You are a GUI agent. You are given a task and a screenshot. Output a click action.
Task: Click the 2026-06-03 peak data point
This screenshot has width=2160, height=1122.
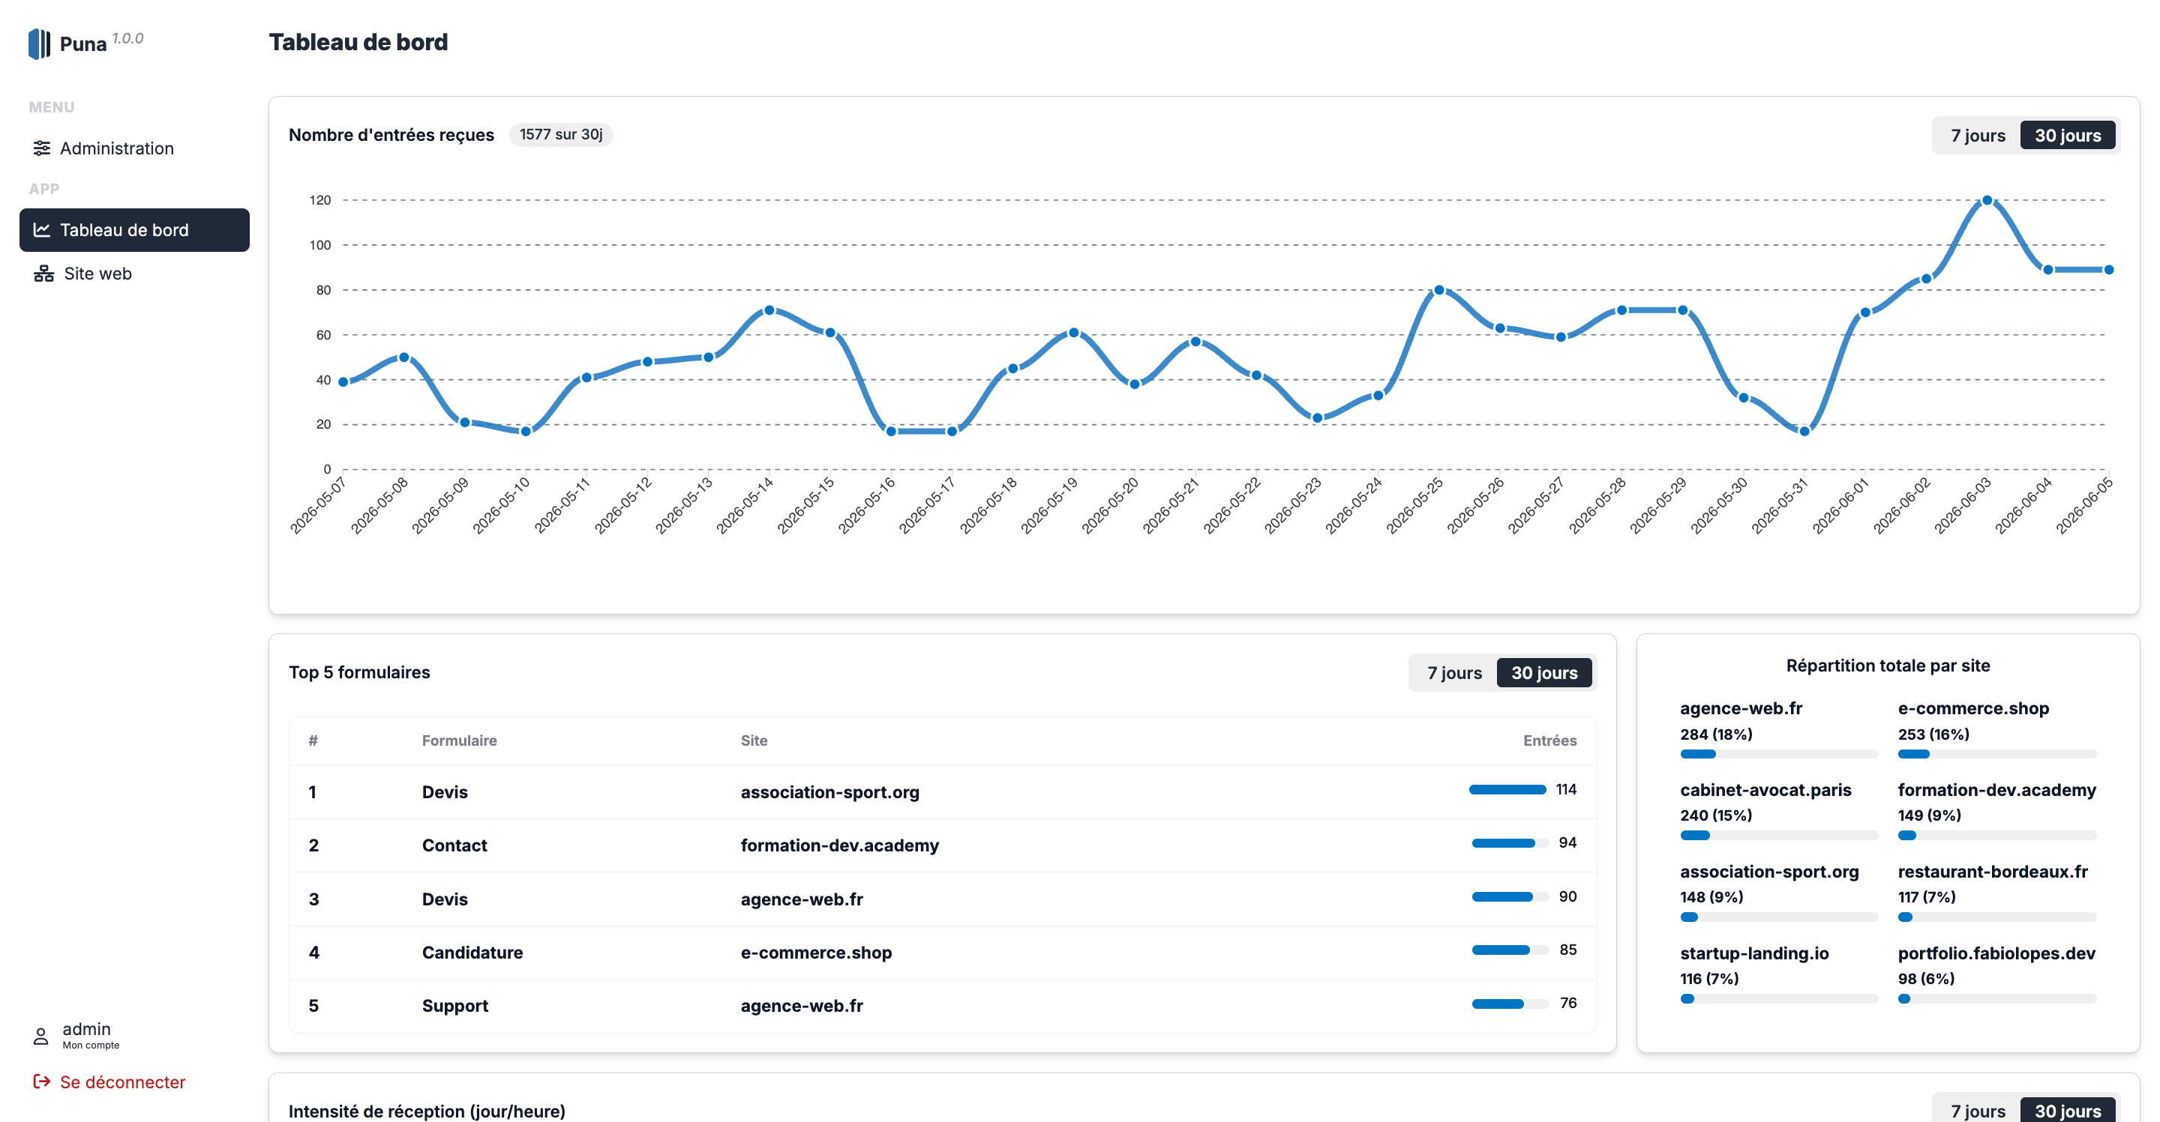click(x=1987, y=200)
